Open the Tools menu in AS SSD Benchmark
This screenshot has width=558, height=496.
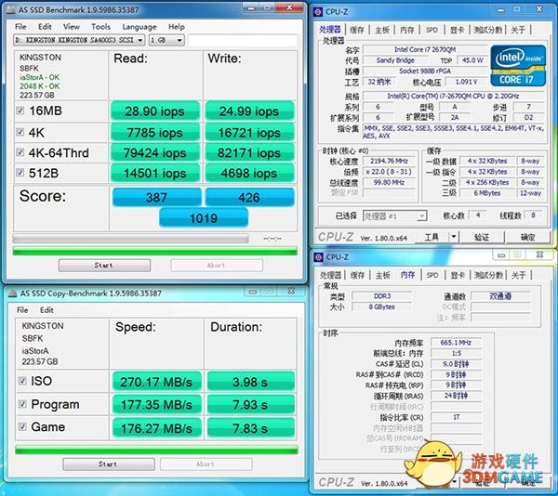(100, 27)
